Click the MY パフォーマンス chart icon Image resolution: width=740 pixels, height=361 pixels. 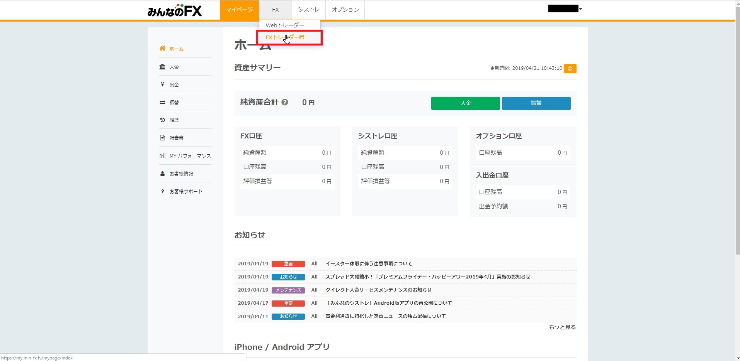[x=162, y=156]
